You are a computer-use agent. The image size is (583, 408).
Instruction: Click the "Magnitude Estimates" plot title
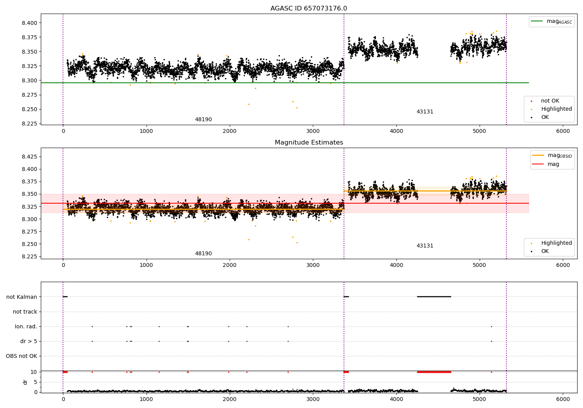(x=309, y=143)
